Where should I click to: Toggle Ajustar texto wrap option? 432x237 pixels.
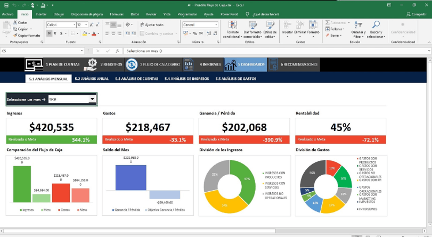[x=151, y=25]
